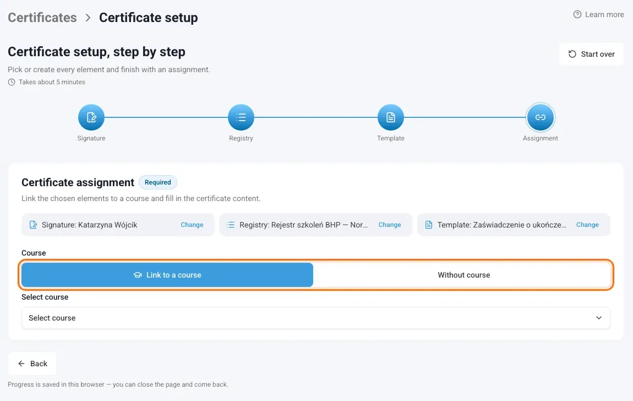Viewport: 633px width, 401px height.
Task: Click the Select course dropdown chevron
Action: click(599, 318)
